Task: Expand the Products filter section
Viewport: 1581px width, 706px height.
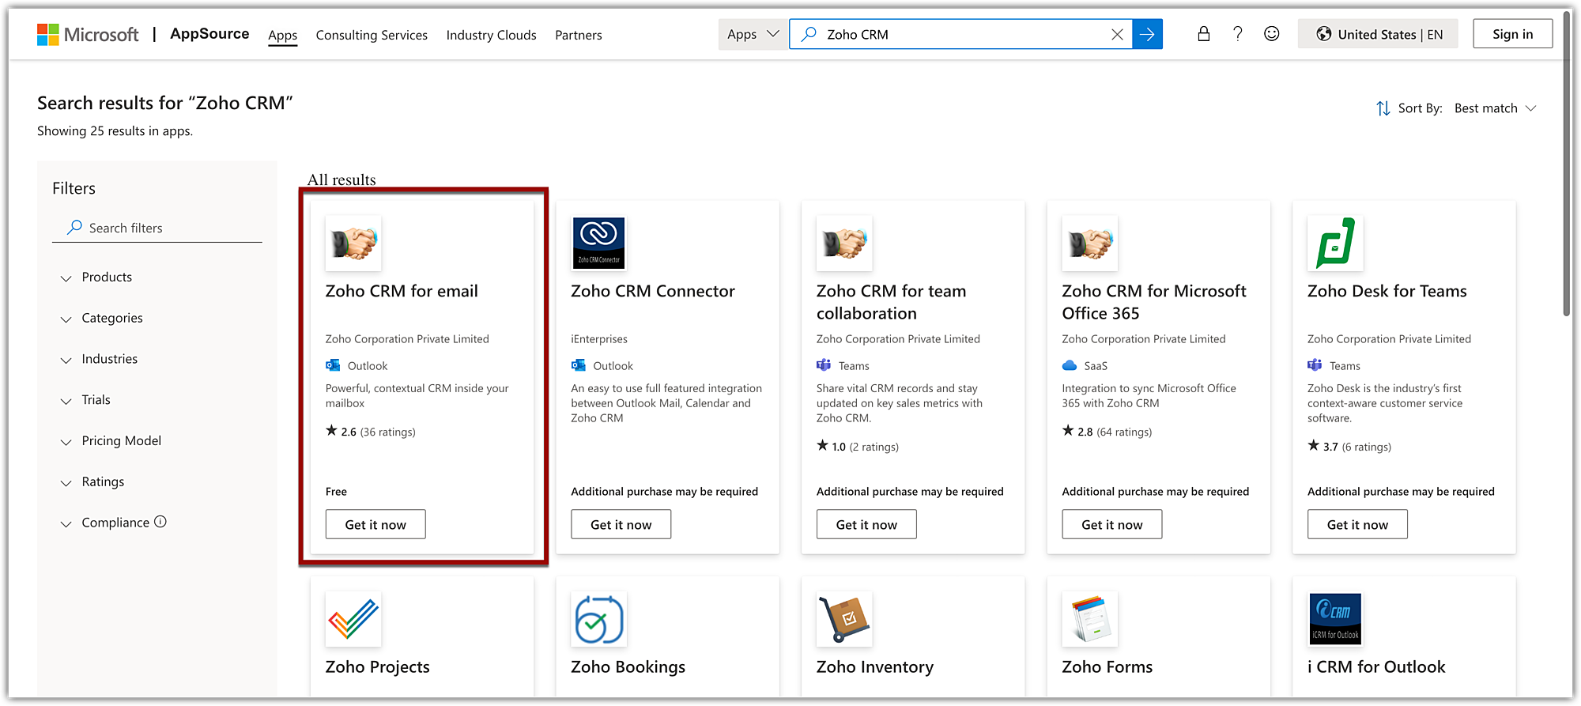Action: (107, 277)
